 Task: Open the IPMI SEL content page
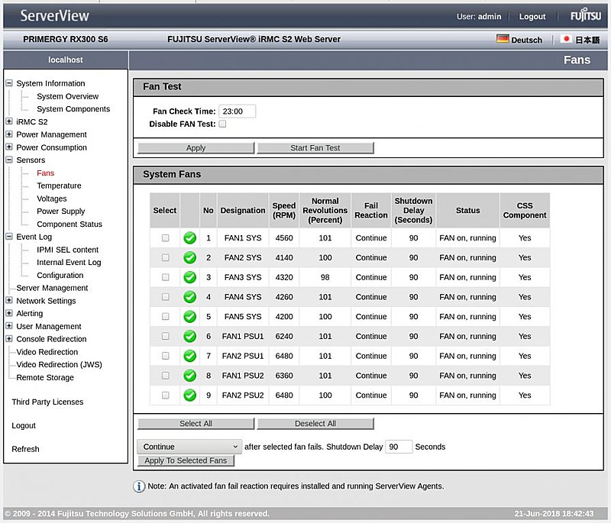67,250
